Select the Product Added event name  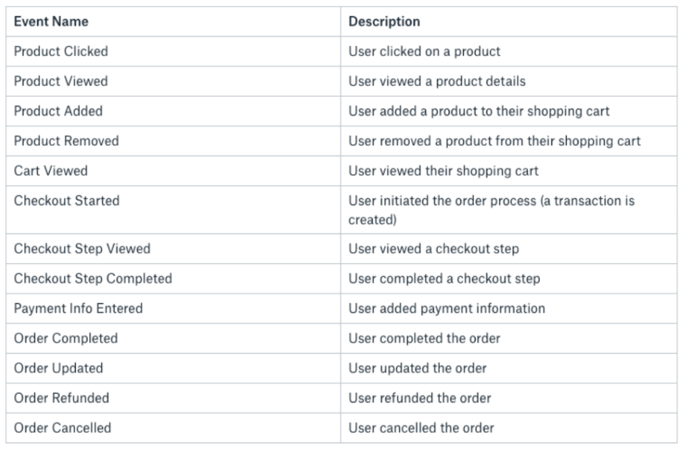point(58,112)
